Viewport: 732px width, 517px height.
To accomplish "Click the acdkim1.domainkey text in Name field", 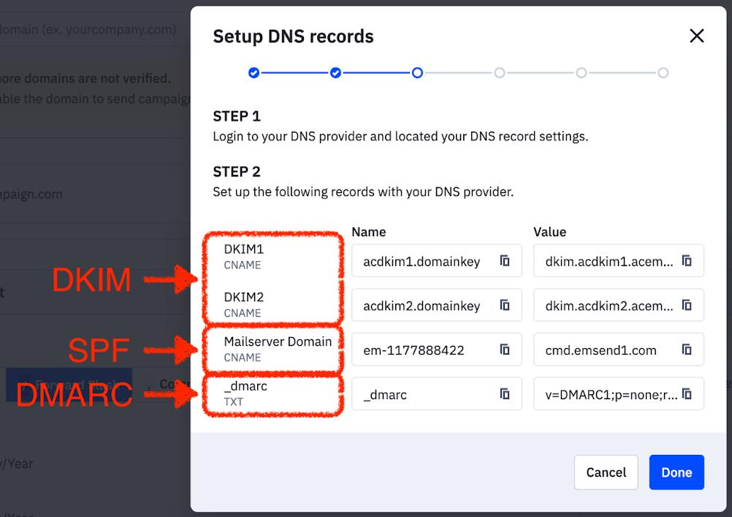I will tap(422, 262).
